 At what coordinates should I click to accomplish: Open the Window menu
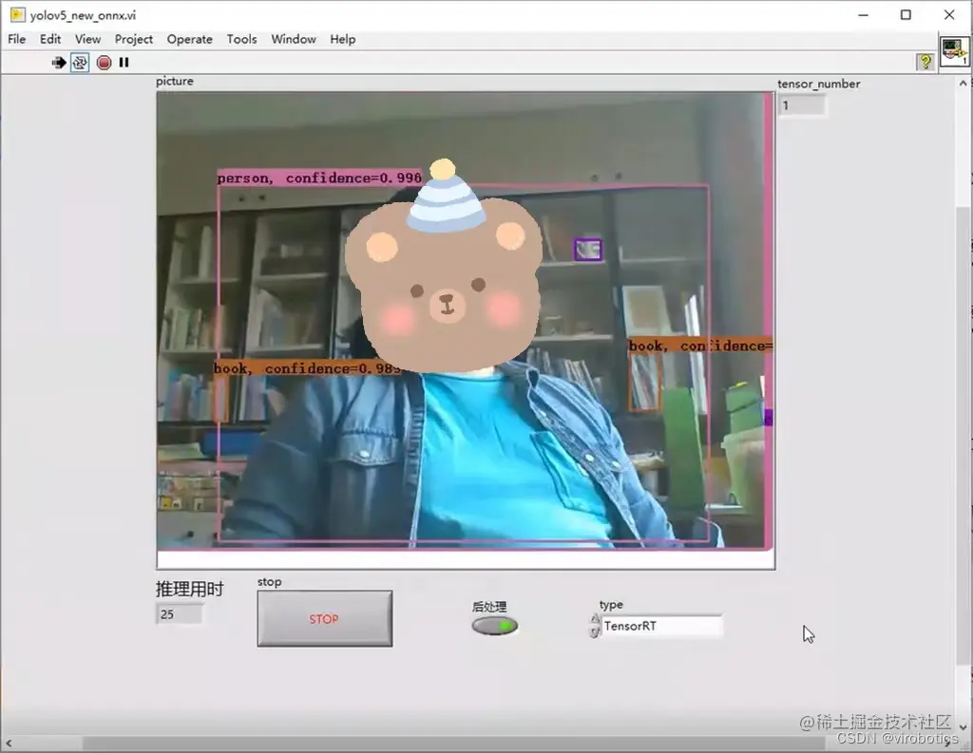point(294,39)
